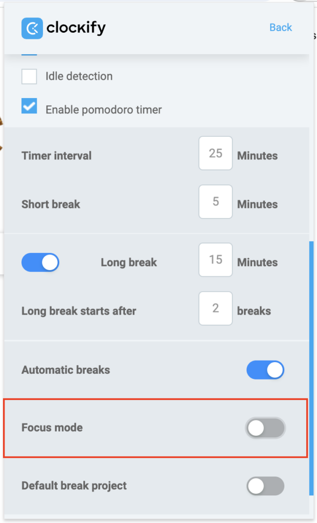Click the blue vertical scrollbar
The width and height of the screenshot is (317, 523).
coord(311,368)
